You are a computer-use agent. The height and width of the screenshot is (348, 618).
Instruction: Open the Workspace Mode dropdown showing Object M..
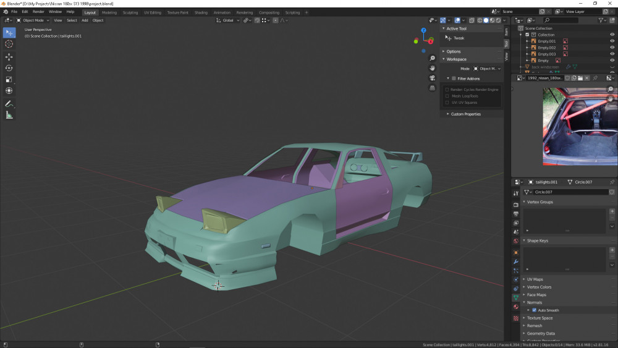coord(487,69)
